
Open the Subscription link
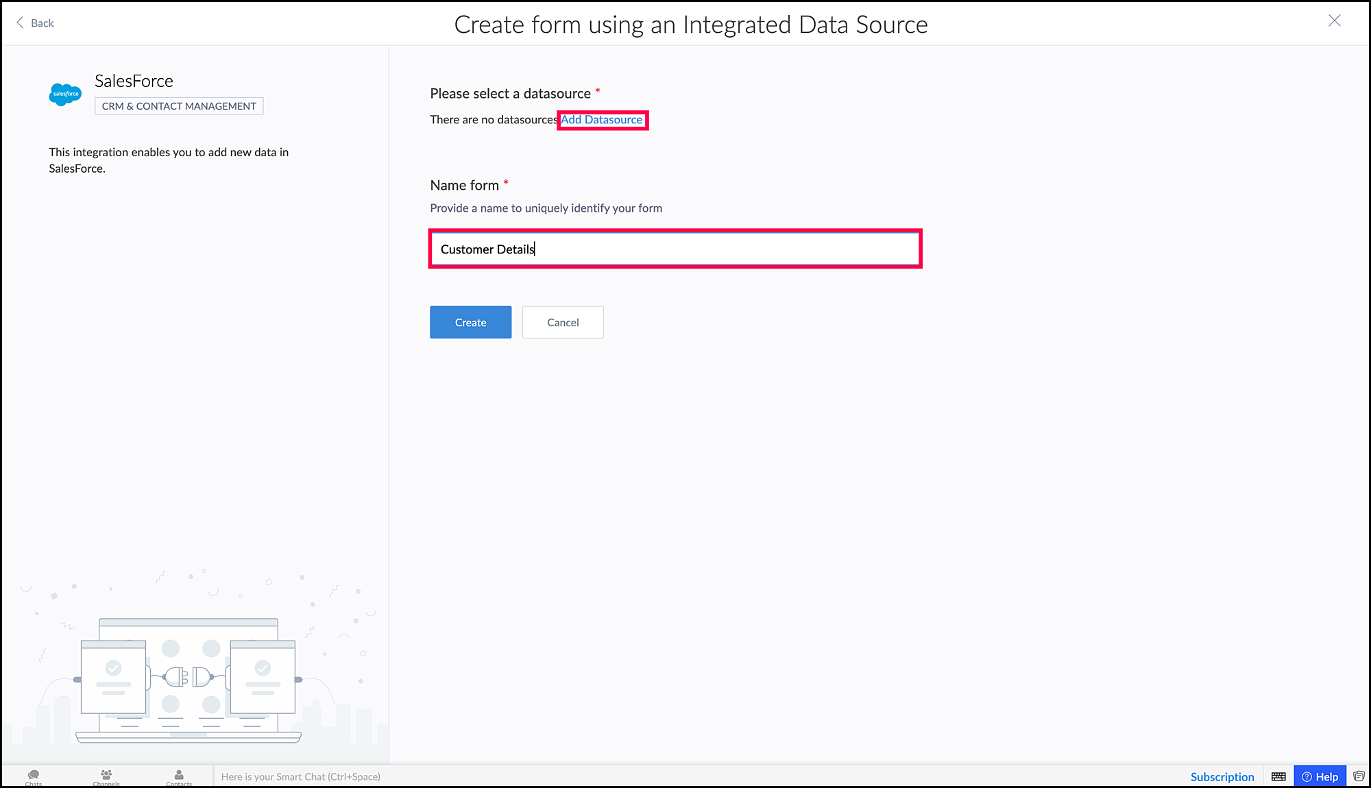[1222, 777]
